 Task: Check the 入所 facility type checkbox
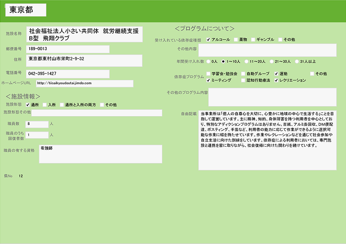(x=45, y=105)
